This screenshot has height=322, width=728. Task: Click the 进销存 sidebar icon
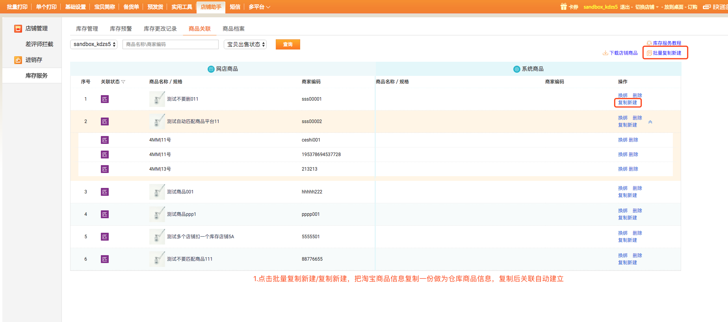[18, 60]
